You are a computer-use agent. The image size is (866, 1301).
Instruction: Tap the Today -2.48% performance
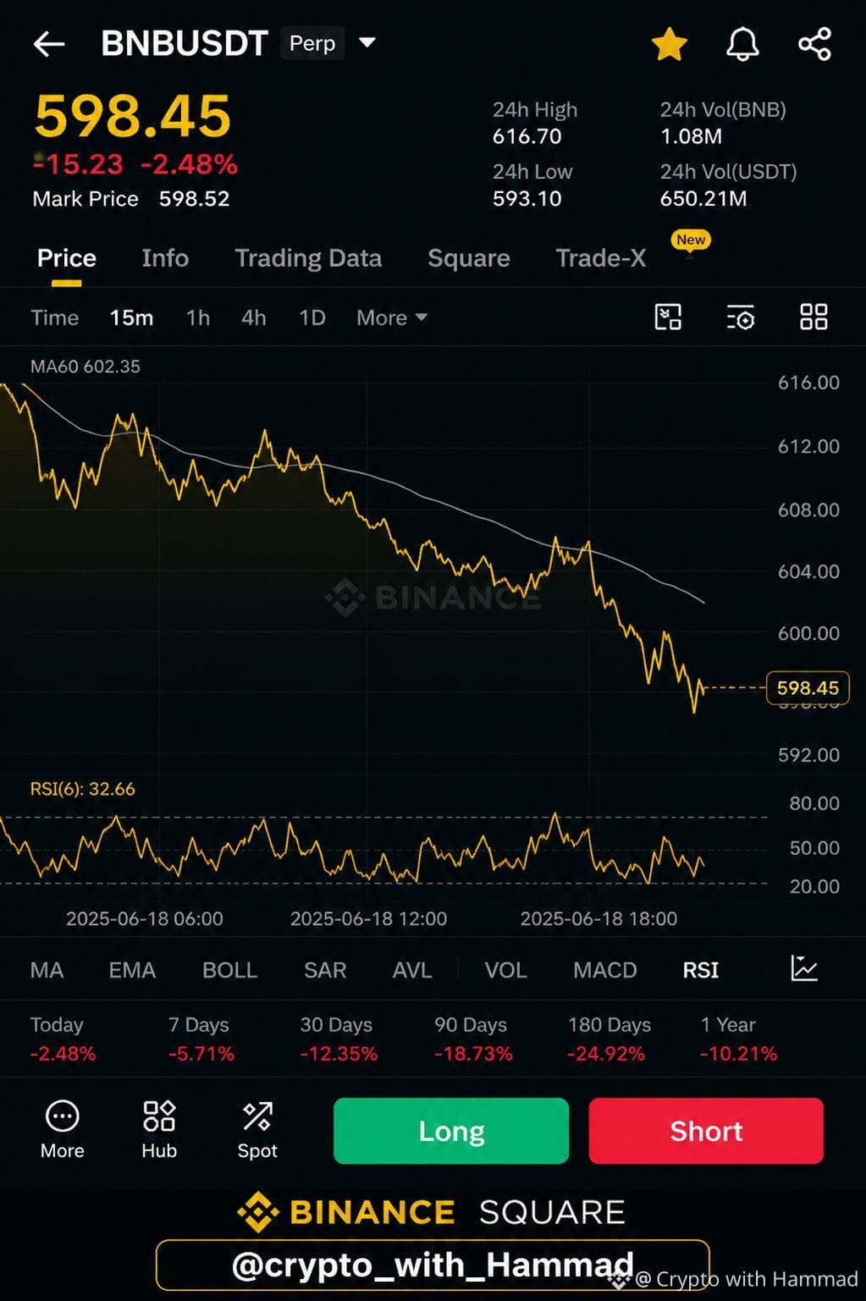63,1039
